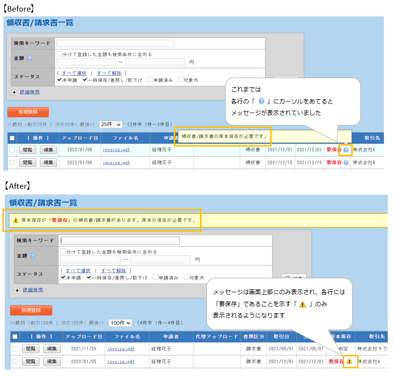Image resolution: width=394 pixels, height=376 pixels.
Task: Click the blue help icon in the first Before table row
Action: pos(346,150)
